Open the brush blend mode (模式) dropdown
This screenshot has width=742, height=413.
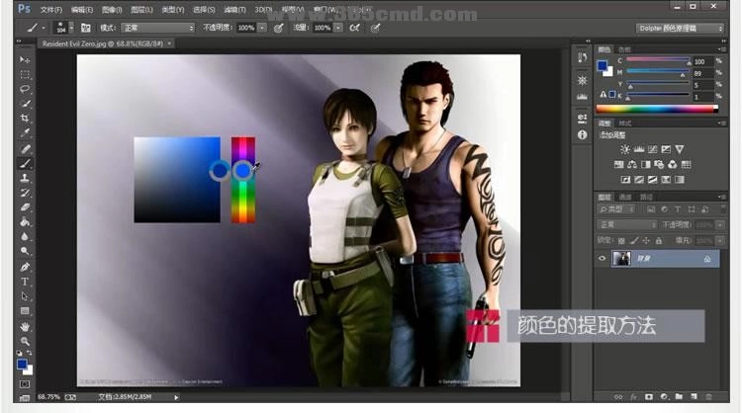pos(158,29)
